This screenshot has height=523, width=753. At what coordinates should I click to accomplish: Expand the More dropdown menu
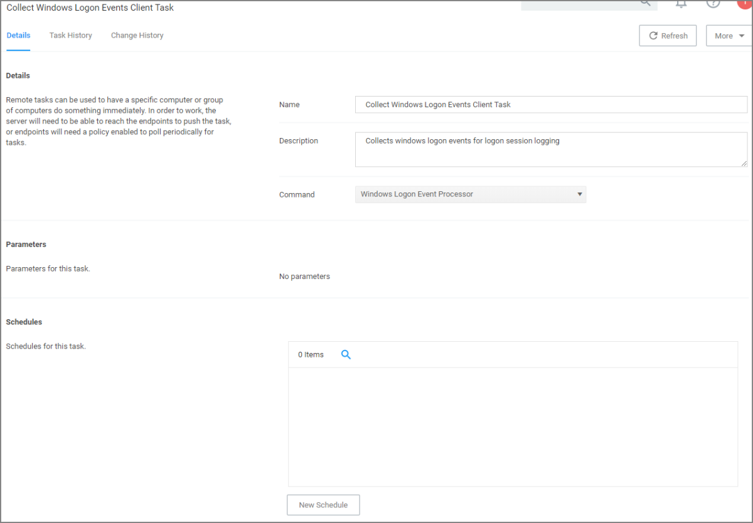[x=729, y=36]
